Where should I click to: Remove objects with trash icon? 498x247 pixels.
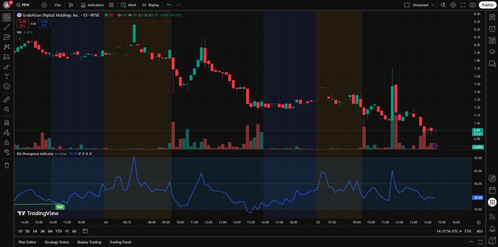(7, 165)
